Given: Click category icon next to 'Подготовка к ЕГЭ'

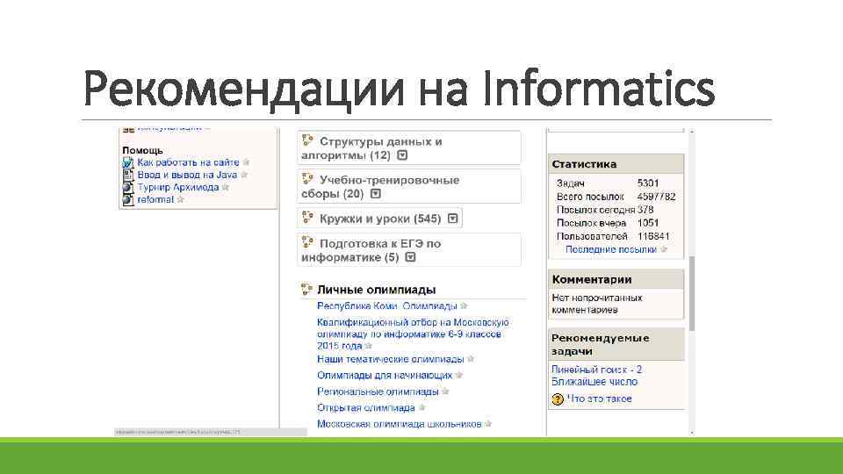Looking at the screenshot, I should coord(307,242).
